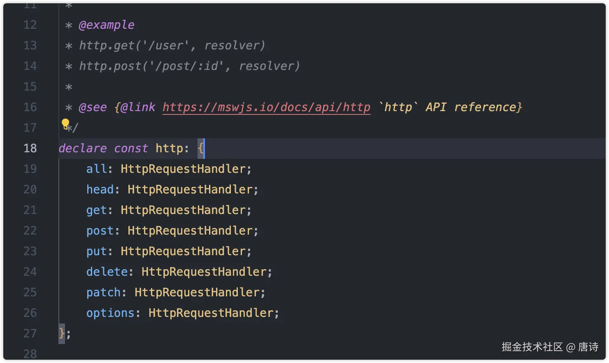Click the @see tag on line 16
This screenshot has width=609, height=363.
click(93, 107)
